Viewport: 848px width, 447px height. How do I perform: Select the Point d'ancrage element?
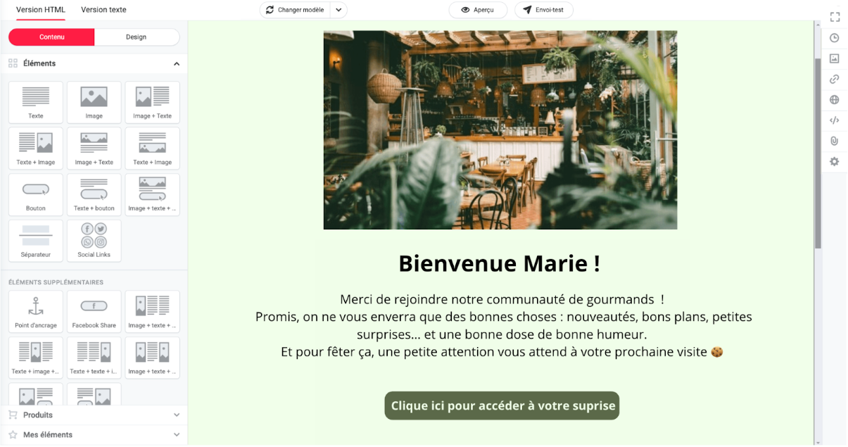pos(36,312)
